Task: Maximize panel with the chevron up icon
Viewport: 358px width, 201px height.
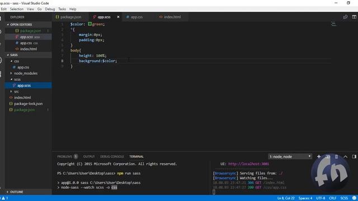Action: (346, 156)
